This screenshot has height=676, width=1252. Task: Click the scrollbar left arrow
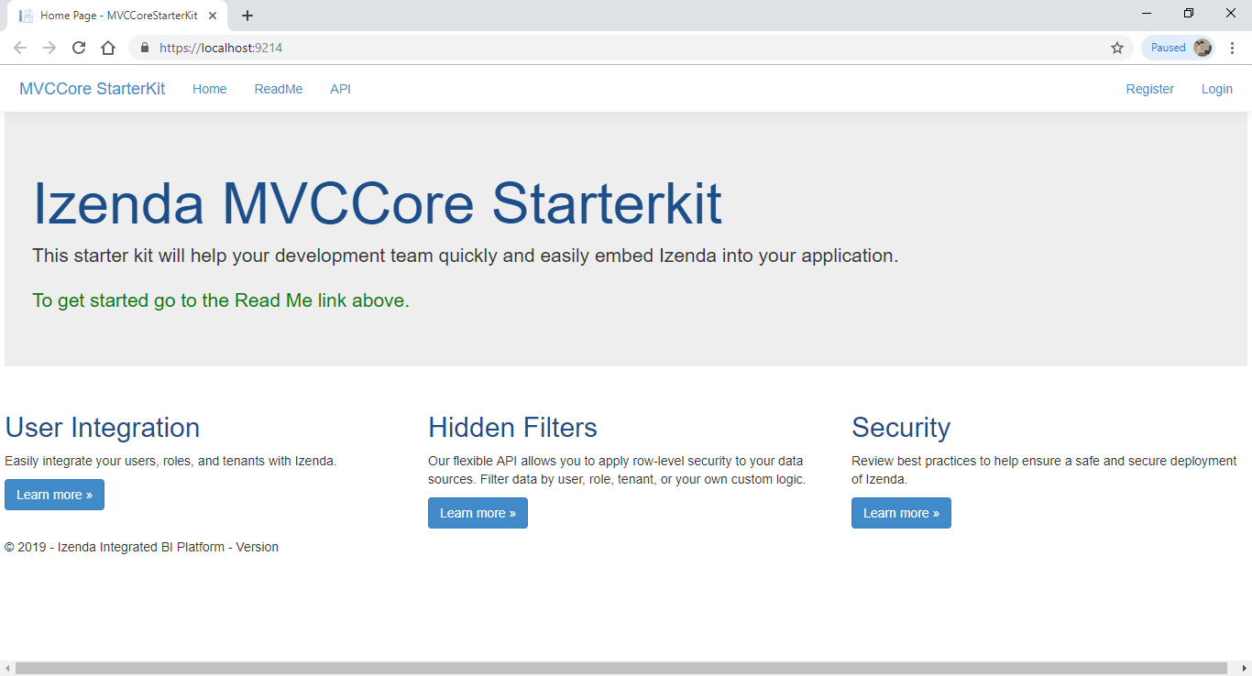pos(7,669)
